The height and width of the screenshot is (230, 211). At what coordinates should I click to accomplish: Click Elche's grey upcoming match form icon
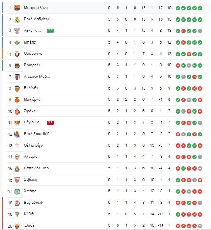point(200,226)
